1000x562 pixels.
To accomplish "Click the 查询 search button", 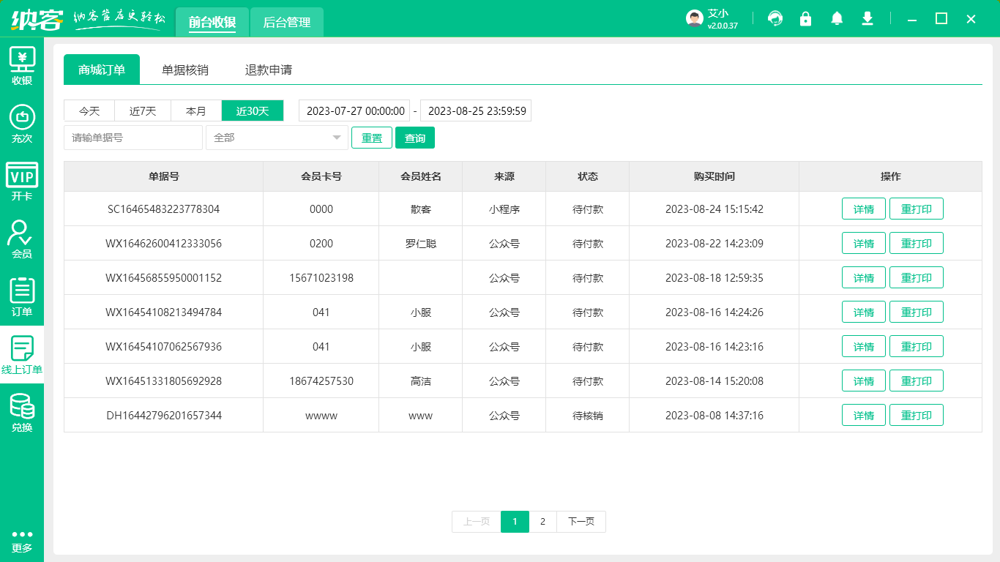I will (415, 138).
